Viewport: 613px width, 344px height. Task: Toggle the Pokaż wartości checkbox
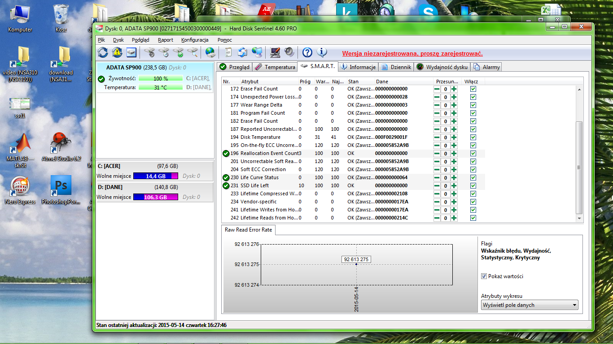[x=484, y=276]
